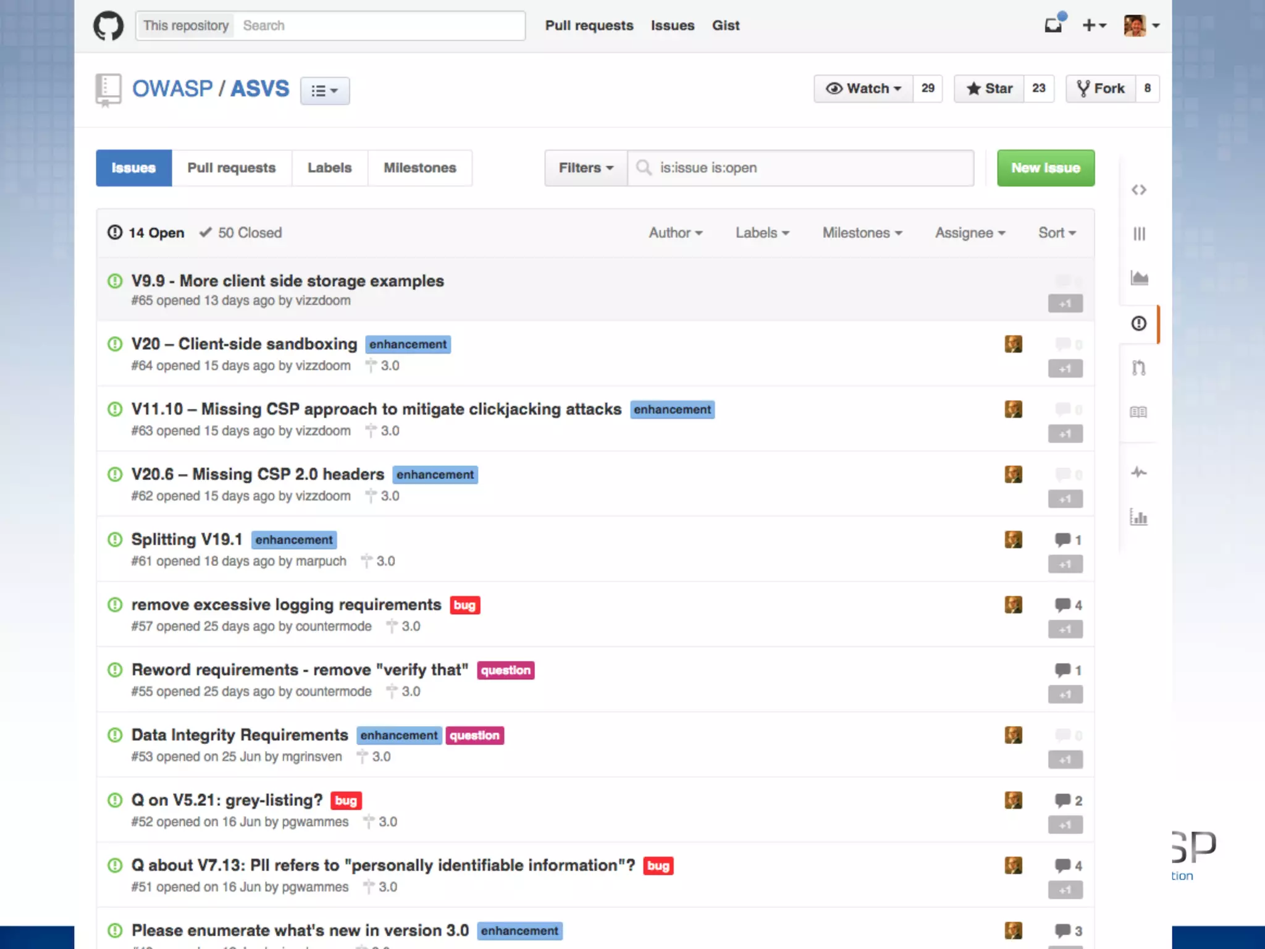Click the green New issue button

pyautogui.click(x=1045, y=168)
